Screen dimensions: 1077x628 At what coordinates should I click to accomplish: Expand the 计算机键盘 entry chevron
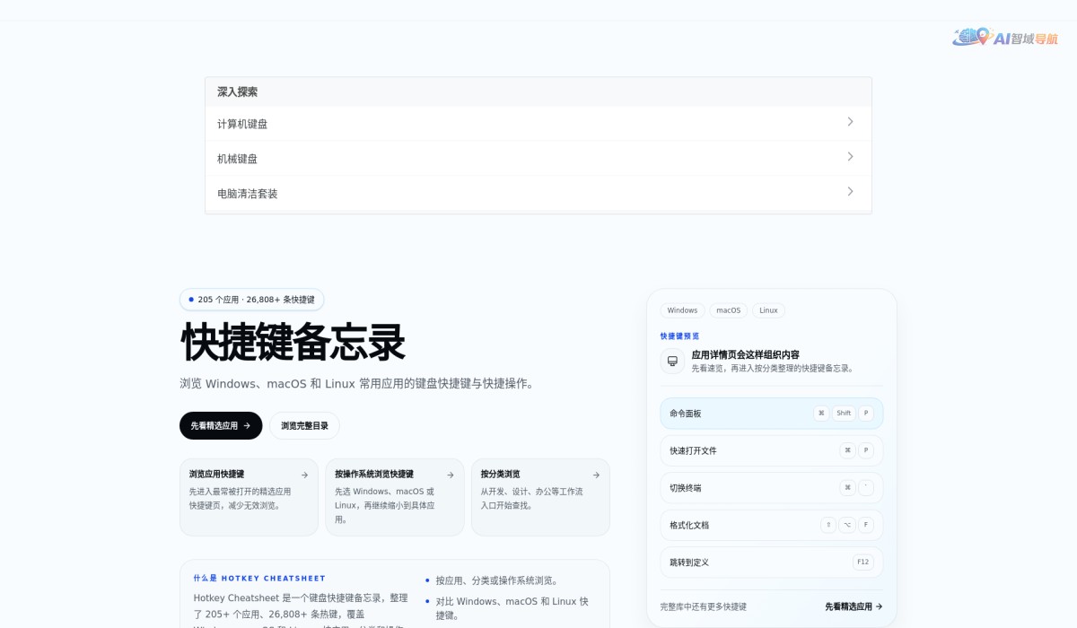click(x=850, y=121)
